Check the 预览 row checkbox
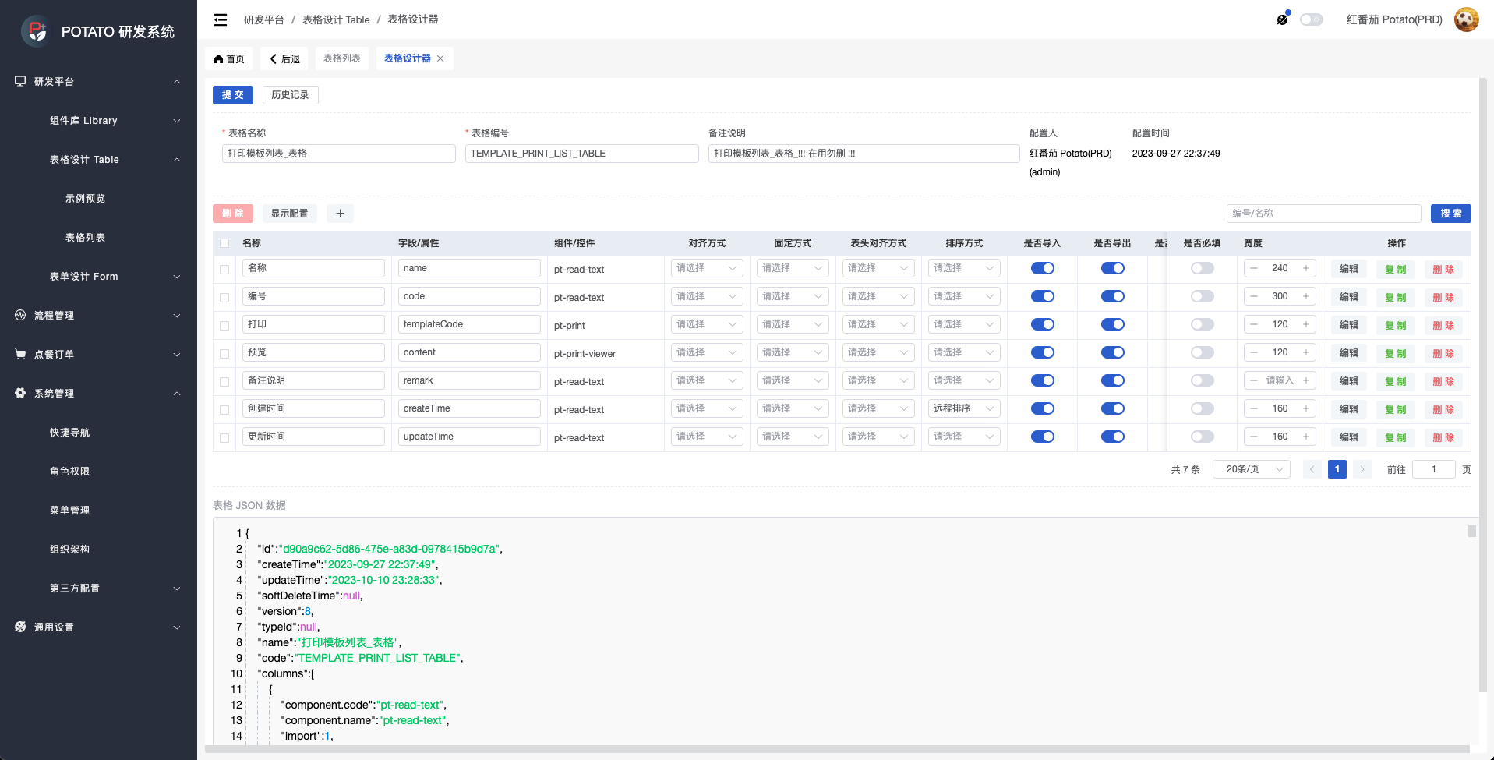Image resolution: width=1494 pixels, height=760 pixels. tap(224, 354)
